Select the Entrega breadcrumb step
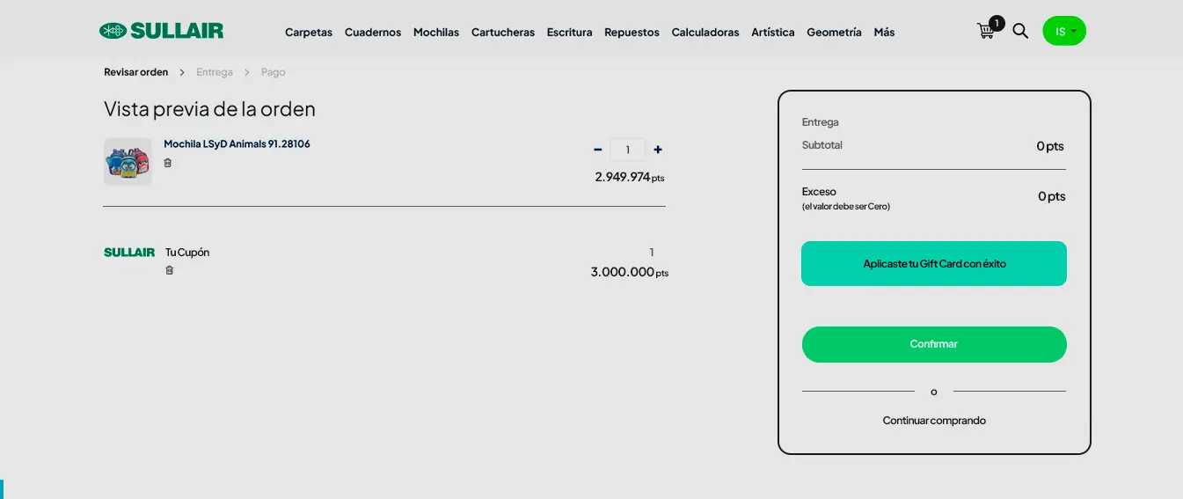 coord(215,72)
